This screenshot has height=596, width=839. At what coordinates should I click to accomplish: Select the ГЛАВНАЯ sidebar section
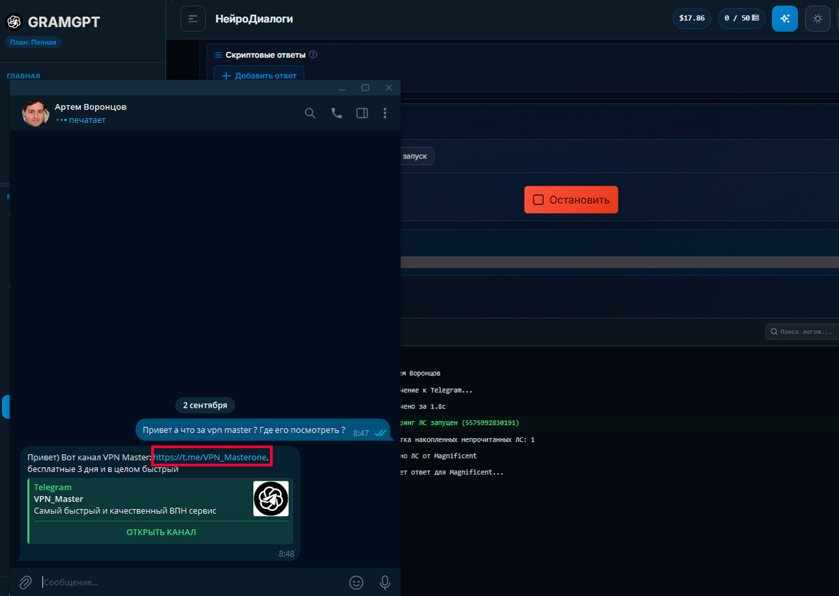point(24,76)
